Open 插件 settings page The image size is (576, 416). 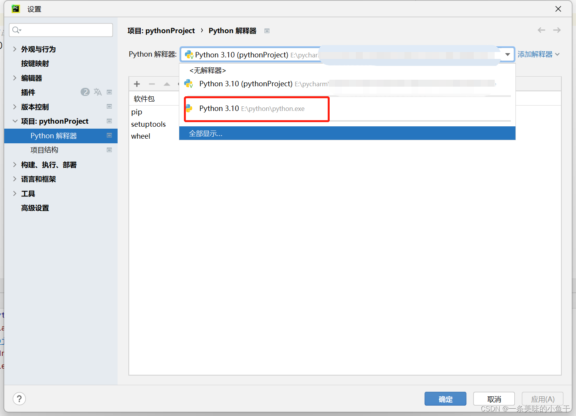(28, 92)
